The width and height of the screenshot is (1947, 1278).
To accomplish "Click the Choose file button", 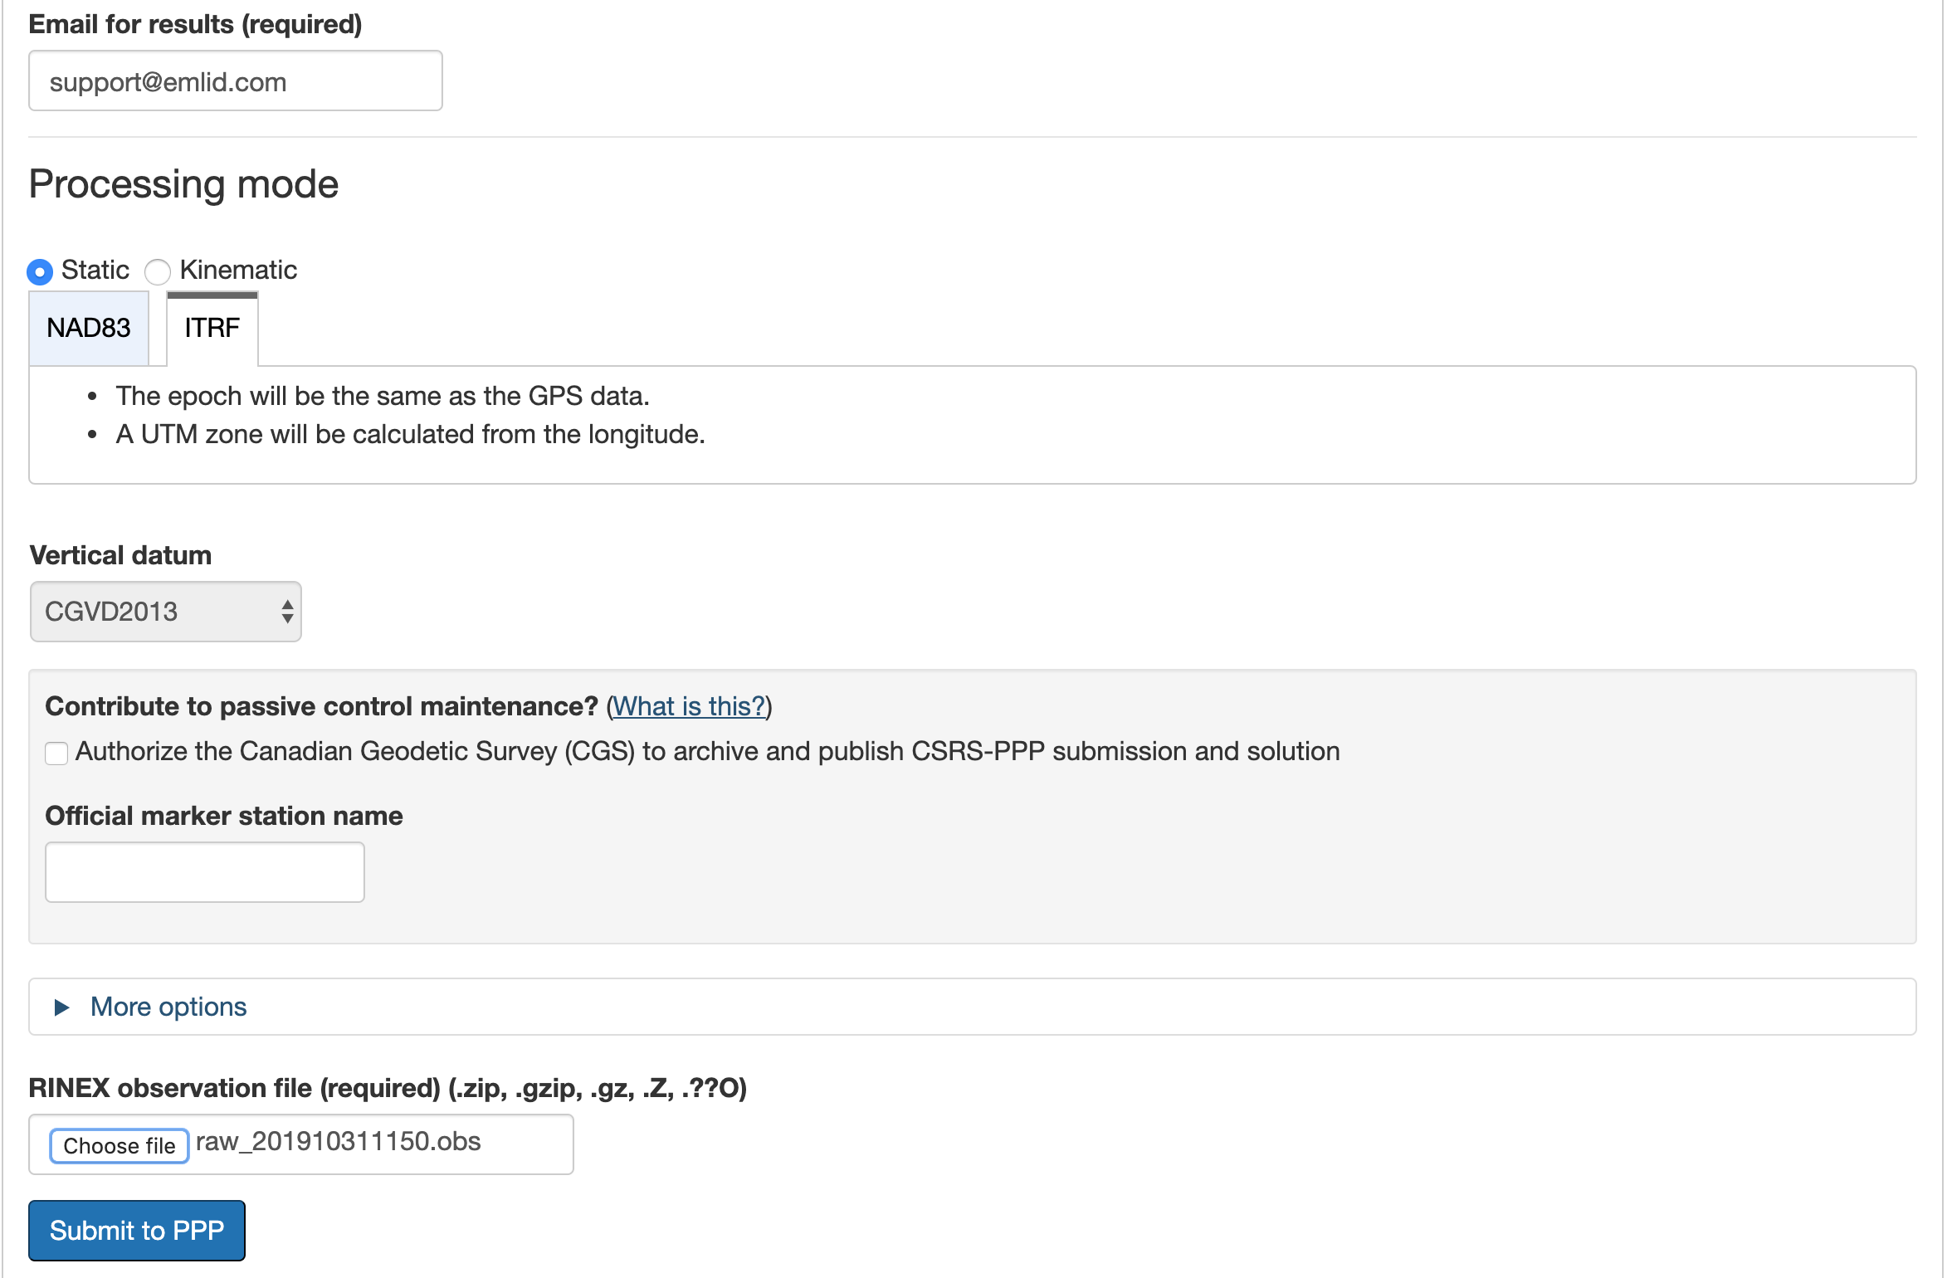I will point(120,1146).
